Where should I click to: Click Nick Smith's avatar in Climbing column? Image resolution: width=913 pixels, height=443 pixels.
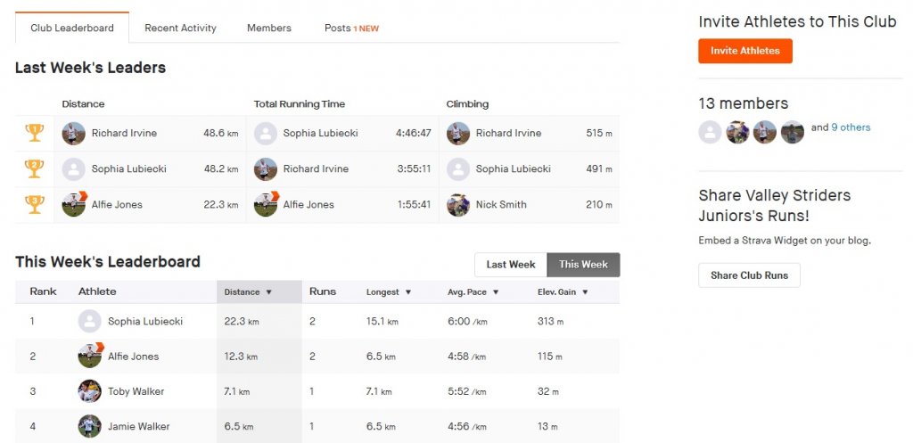458,205
